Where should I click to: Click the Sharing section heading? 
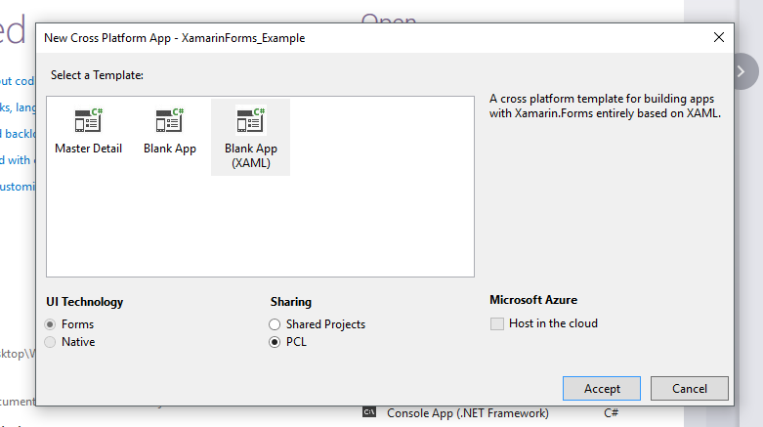coord(291,302)
